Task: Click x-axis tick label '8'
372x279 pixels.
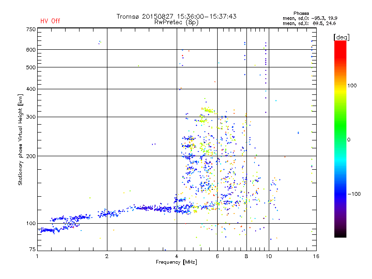Action: tap(246, 256)
